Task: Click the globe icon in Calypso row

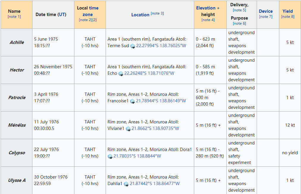Action: tap(110, 156)
